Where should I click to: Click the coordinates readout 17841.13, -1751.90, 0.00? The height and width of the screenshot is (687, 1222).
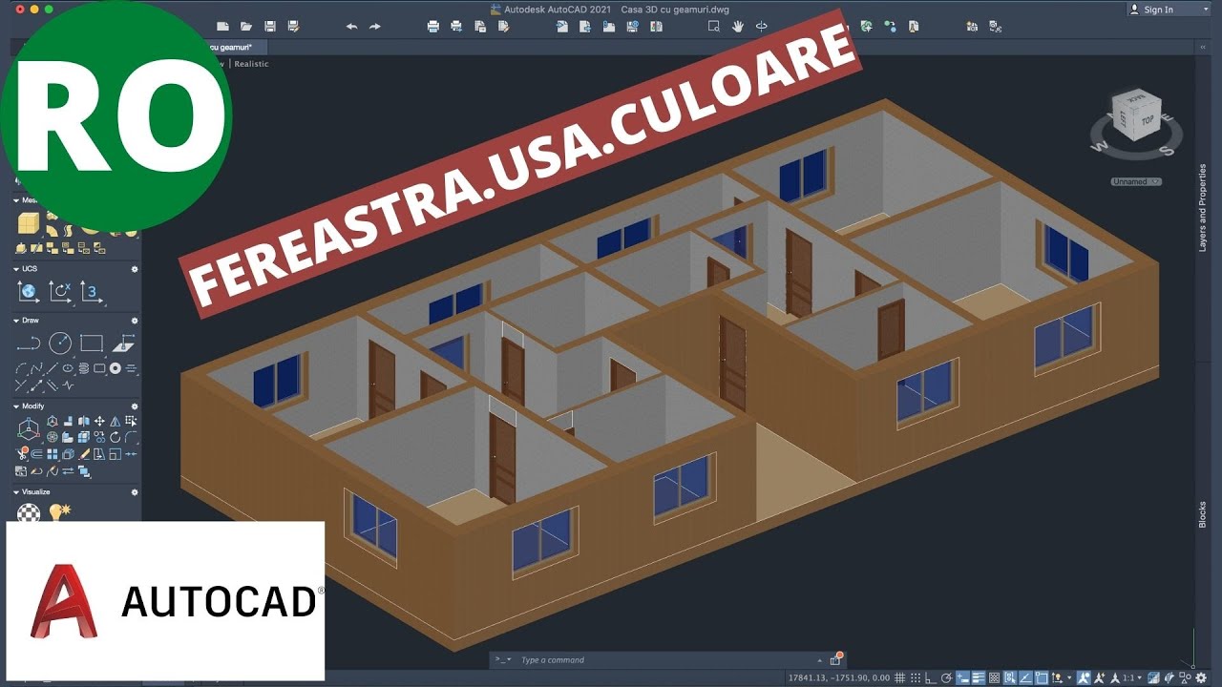(x=838, y=677)
